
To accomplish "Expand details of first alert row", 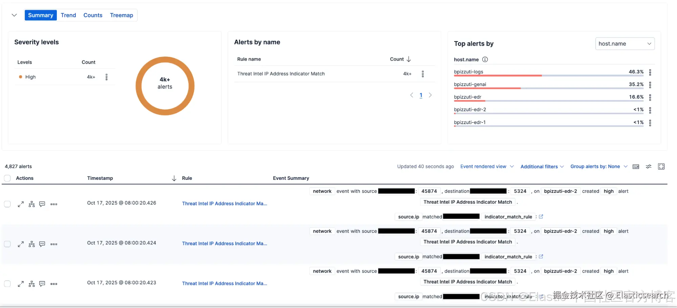I will coord(21,204).
